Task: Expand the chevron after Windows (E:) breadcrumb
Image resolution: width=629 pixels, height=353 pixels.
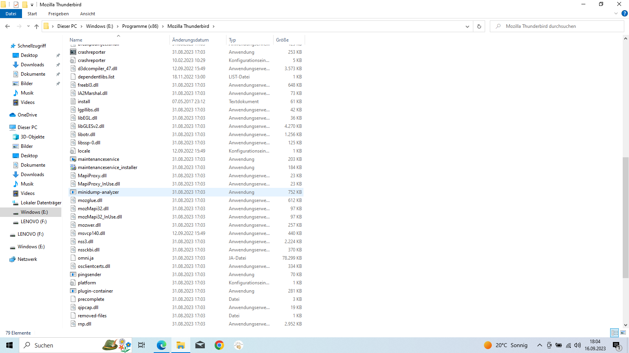Action: click(x=118, y=26)
